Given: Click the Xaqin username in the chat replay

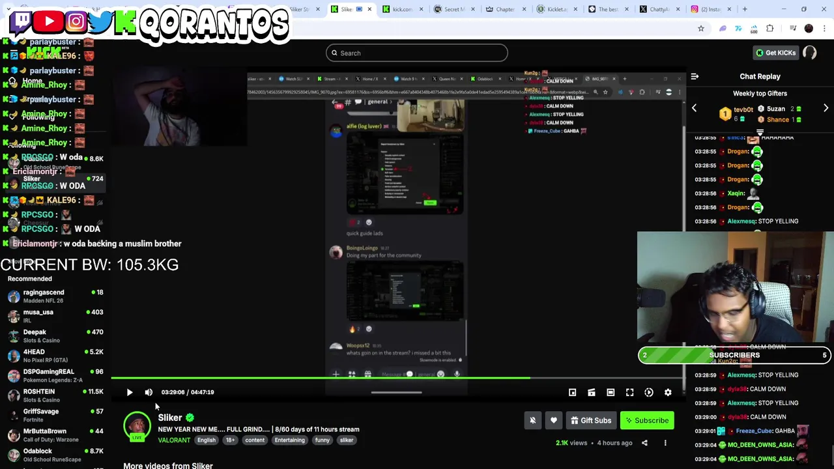Looking at the screenshot, I should pos(736,193).
